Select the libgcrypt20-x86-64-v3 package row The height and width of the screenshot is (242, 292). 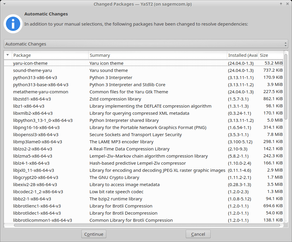35,177
